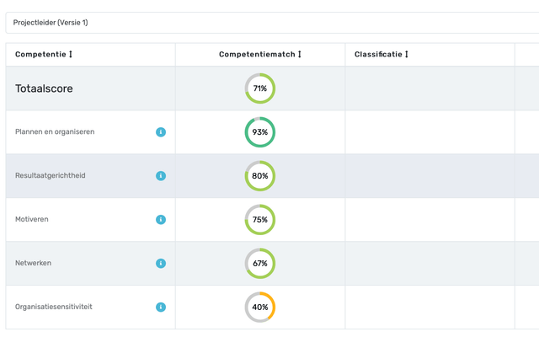The width and height of the screenshot is (539, 337).
Task: Open info icon beside Motiveren
Action: [161, 220]
